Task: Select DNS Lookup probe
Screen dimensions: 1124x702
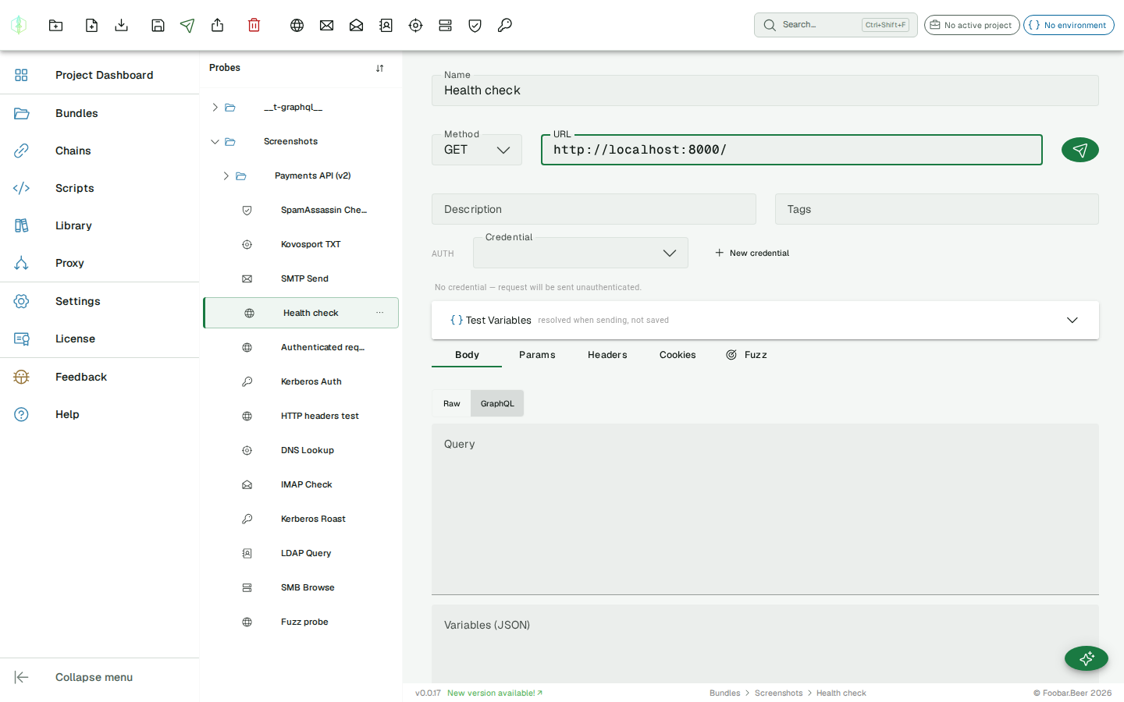Action: tap(301, 450)
